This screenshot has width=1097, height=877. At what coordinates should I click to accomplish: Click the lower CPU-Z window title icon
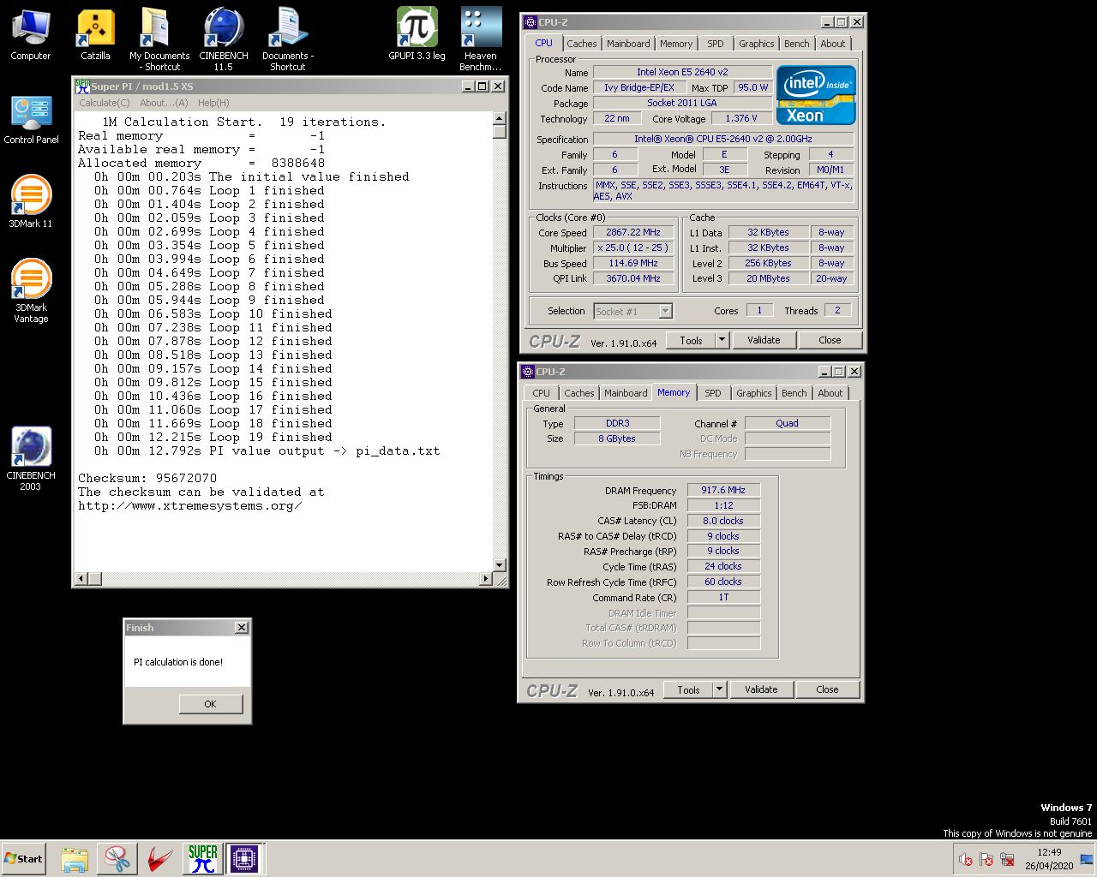click(528, 372)
